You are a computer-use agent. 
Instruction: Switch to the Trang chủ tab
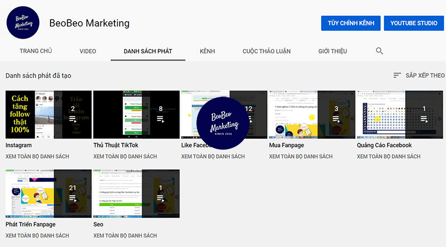pos(36,51)
